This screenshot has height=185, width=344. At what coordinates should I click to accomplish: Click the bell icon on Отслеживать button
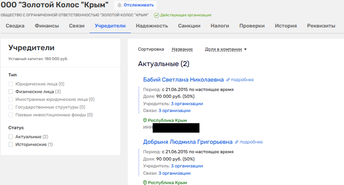pos(119,5)
